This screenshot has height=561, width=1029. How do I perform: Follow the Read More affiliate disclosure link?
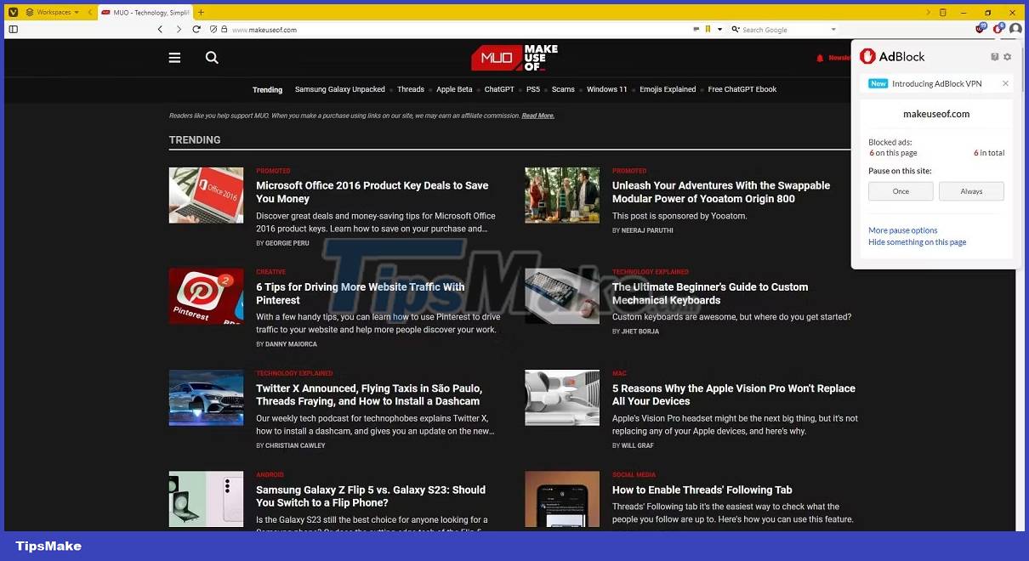(x=538, y=116)
